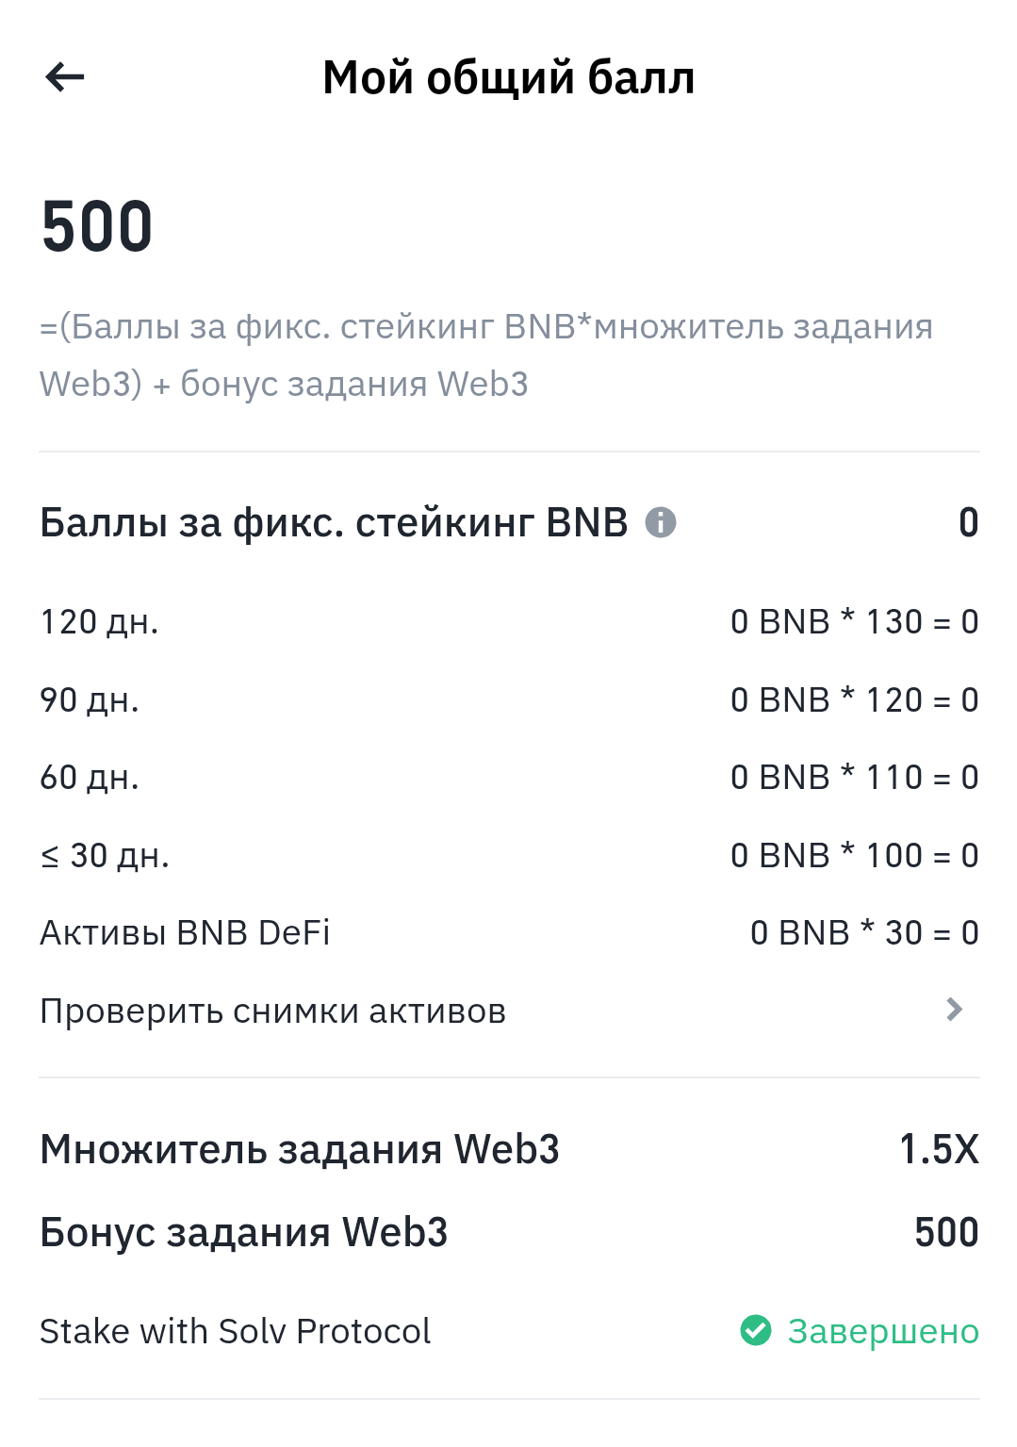Click the "Мой общий балл" page title
Viewport: 1017px width, 1447px height.
[x=508, y=77]
